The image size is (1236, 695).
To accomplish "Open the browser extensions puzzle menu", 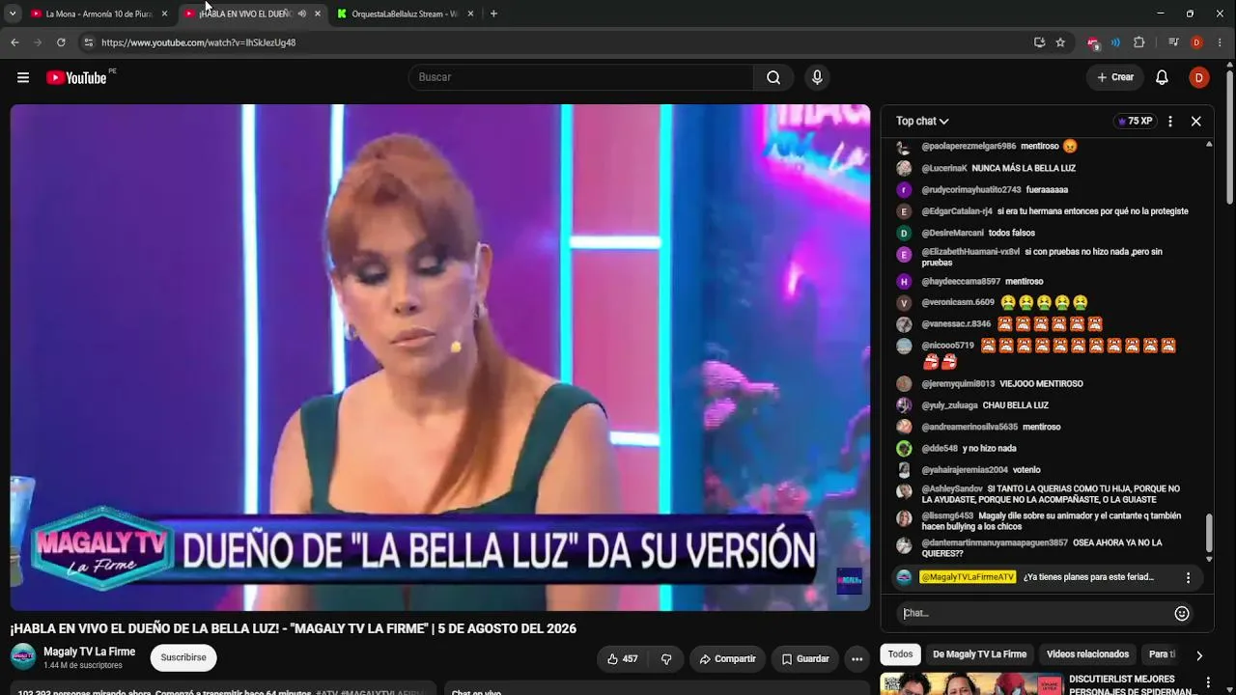I will tap(1138, 42).
